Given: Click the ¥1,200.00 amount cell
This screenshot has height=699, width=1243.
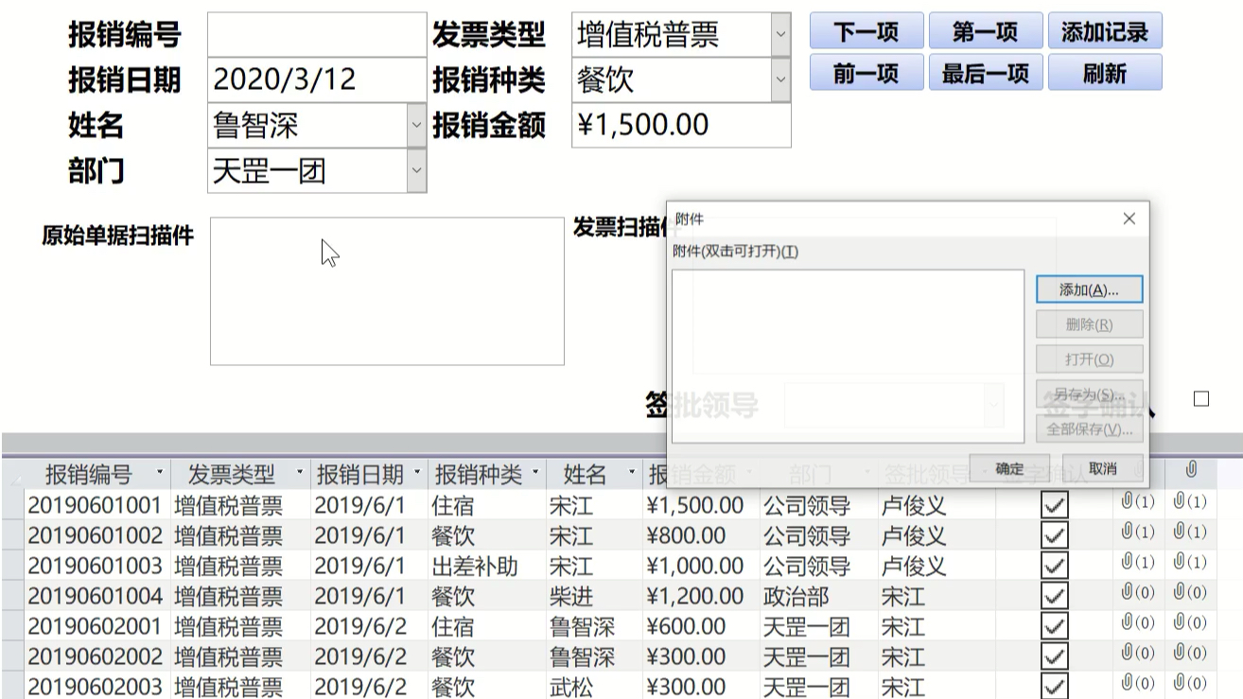Looking at the screenshot, I should 701,596.
